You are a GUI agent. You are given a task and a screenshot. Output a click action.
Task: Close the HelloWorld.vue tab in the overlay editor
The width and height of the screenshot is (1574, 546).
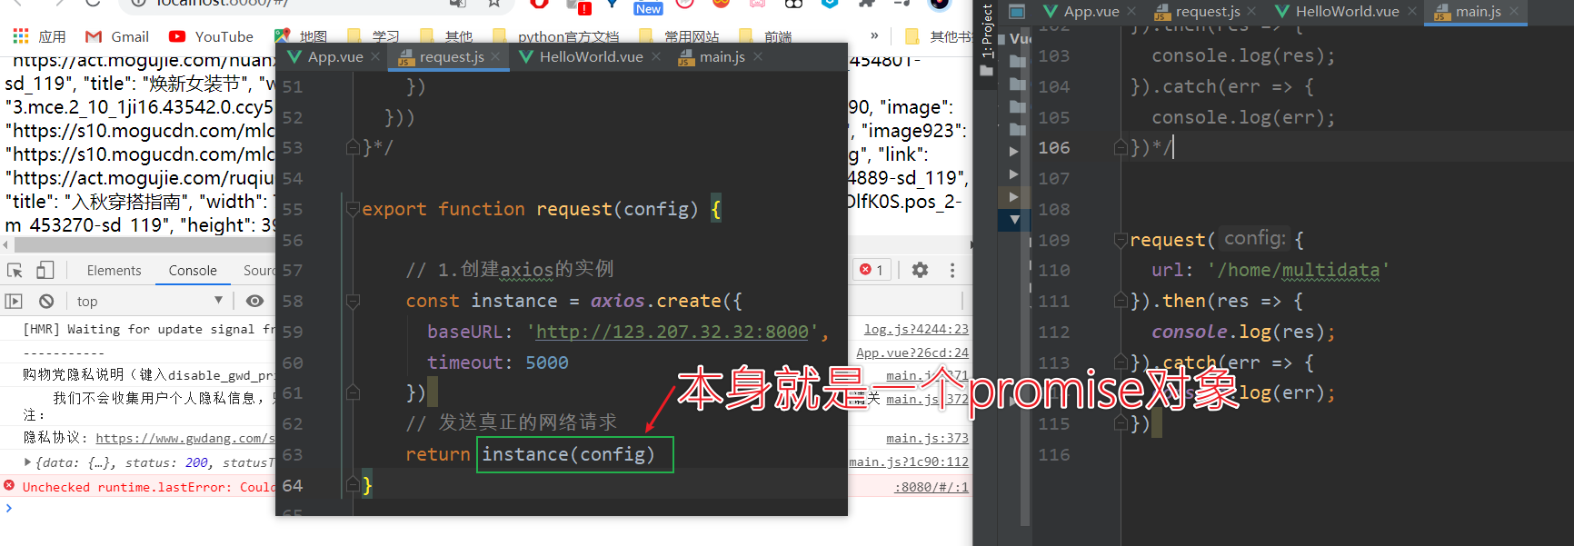(x=656, y=56)
